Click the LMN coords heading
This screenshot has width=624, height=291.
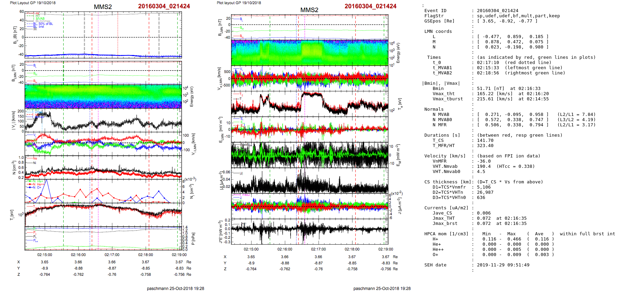[x=438, y=31]
